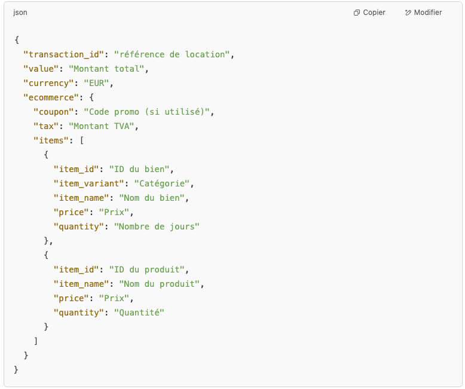The width and height of the screenshot is (465, 389).
Task: Click the "ecommerce" key
Action: pyautogui.click(x=51, y=97)
